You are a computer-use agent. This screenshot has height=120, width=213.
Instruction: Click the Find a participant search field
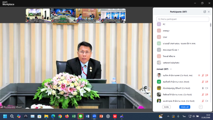[183, 19]
